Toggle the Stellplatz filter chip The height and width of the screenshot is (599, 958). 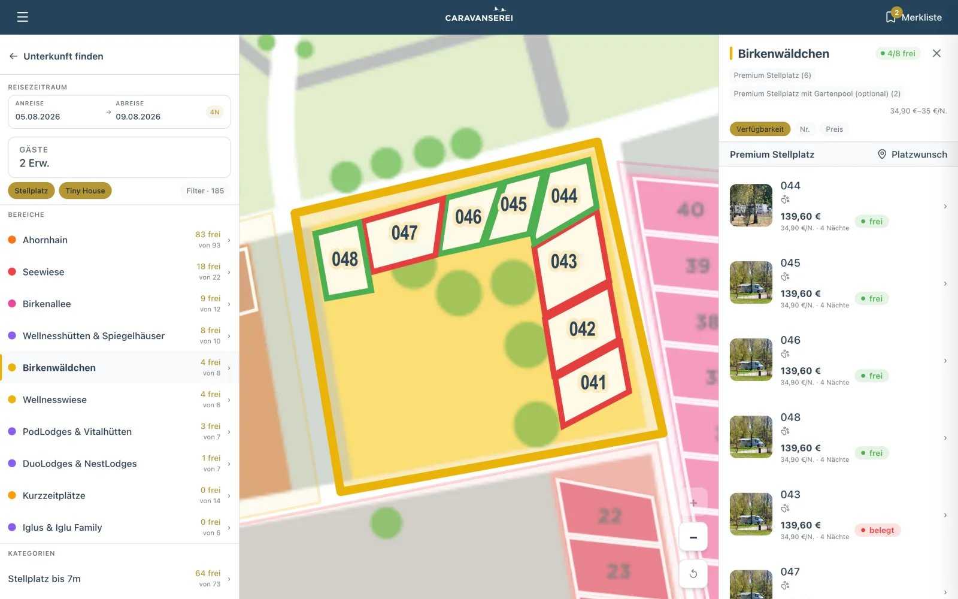tap(31, 190)
